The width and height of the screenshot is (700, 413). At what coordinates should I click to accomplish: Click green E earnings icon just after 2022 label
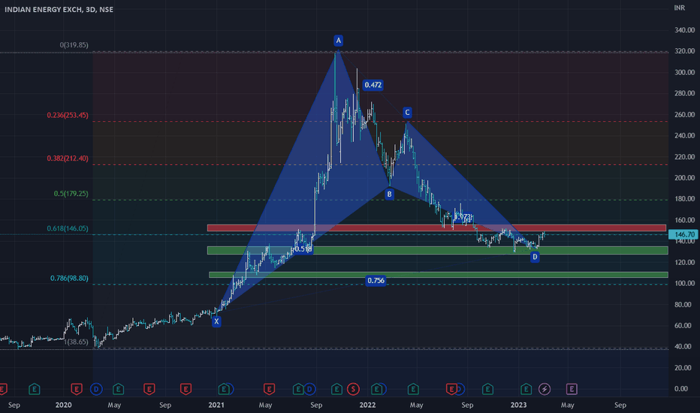pyautogui.click(x=377, y=389)
